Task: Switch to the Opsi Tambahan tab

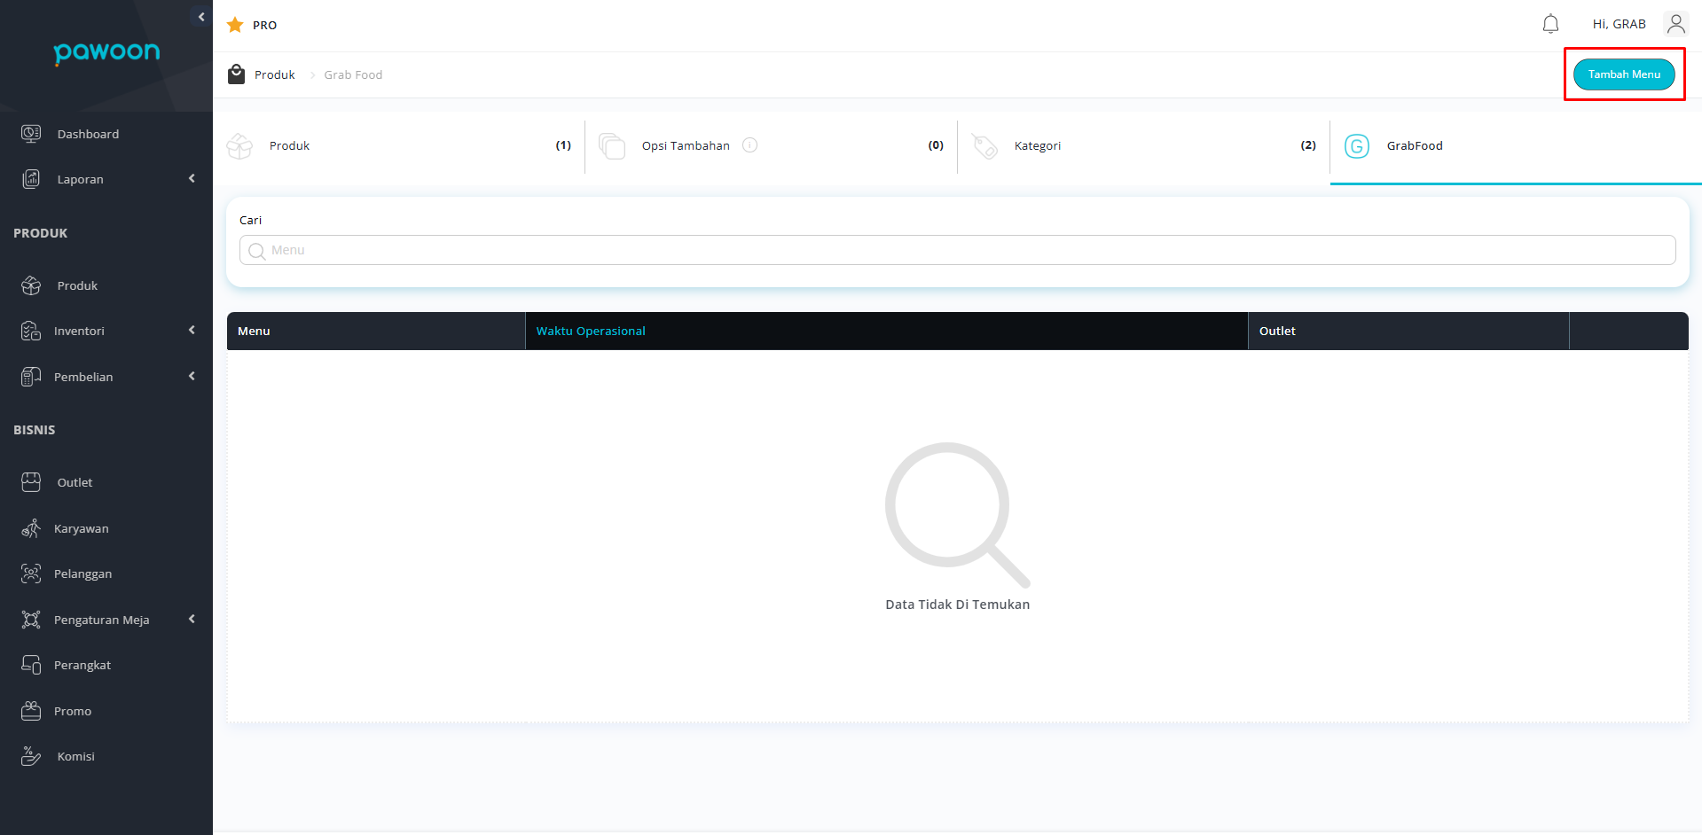Action: click(x=771, y=145)
